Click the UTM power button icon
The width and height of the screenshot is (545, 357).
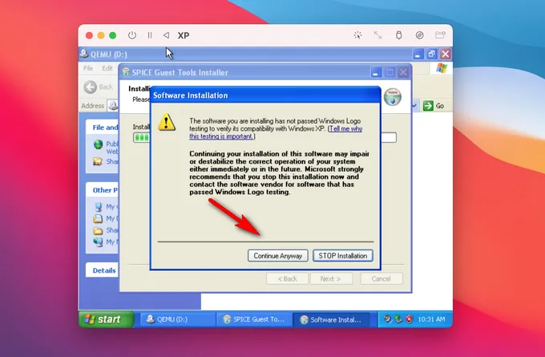point(132,35)
